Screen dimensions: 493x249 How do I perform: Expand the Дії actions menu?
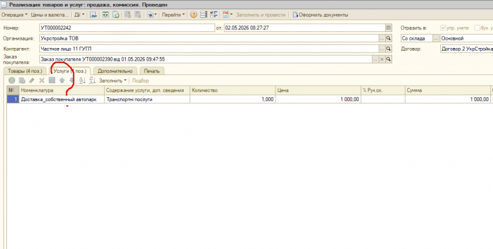click(x=79, y=15)
